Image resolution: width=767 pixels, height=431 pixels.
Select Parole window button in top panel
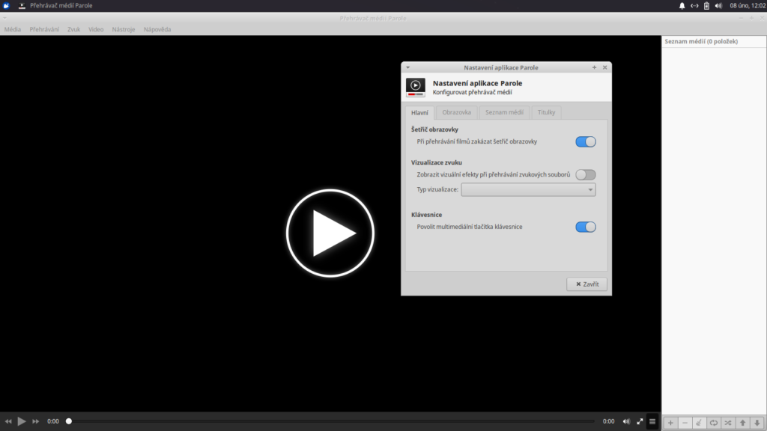click(x=55, y=6)
